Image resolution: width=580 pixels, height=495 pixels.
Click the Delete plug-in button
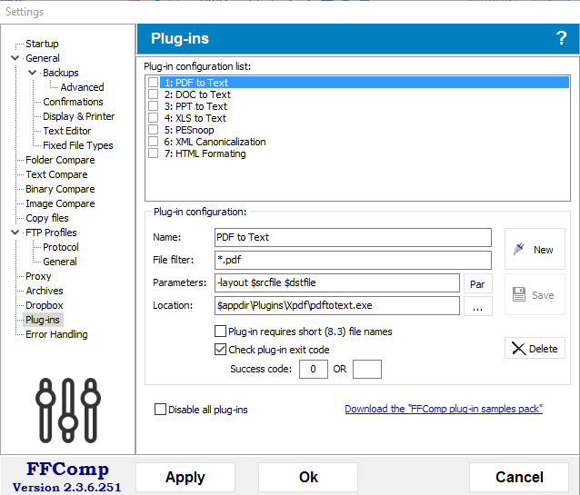(x=535, y=349)
